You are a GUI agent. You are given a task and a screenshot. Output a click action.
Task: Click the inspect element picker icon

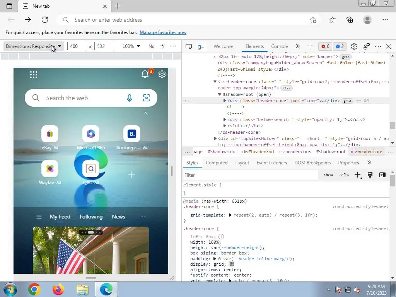coord(189,46)
